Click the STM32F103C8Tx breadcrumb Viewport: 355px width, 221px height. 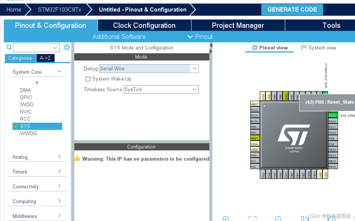pos(59,10)
